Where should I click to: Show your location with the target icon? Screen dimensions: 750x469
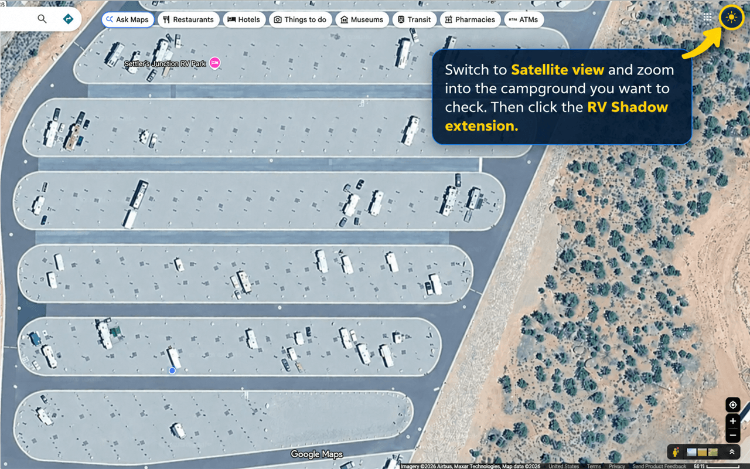pyautogui.click(x=733, y=405)
